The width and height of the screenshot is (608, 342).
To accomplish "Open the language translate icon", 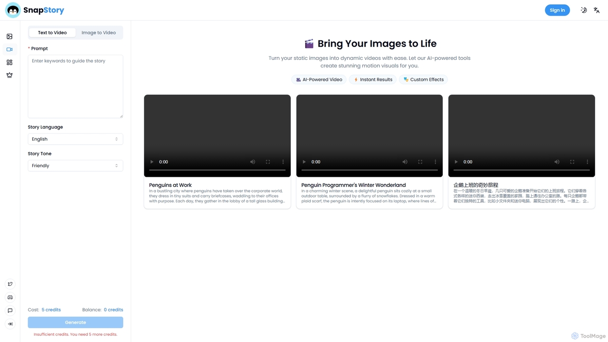I will point(597,10).
